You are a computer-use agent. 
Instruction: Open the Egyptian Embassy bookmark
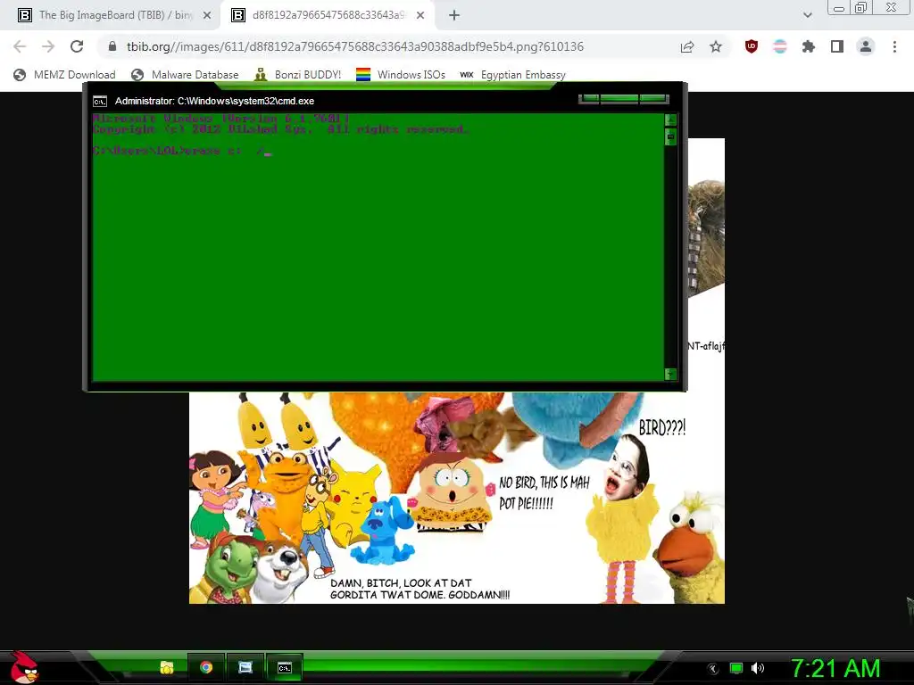(513, 75)
